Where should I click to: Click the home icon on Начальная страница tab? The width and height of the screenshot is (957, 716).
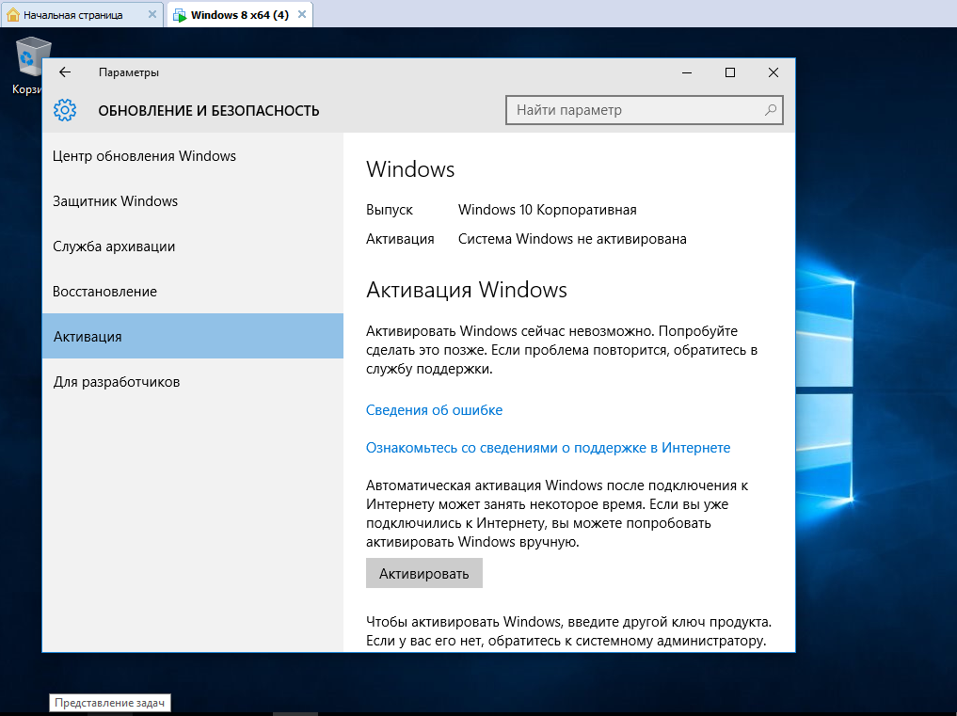(13, 15)
